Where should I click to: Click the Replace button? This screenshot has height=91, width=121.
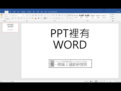[112, 16]
